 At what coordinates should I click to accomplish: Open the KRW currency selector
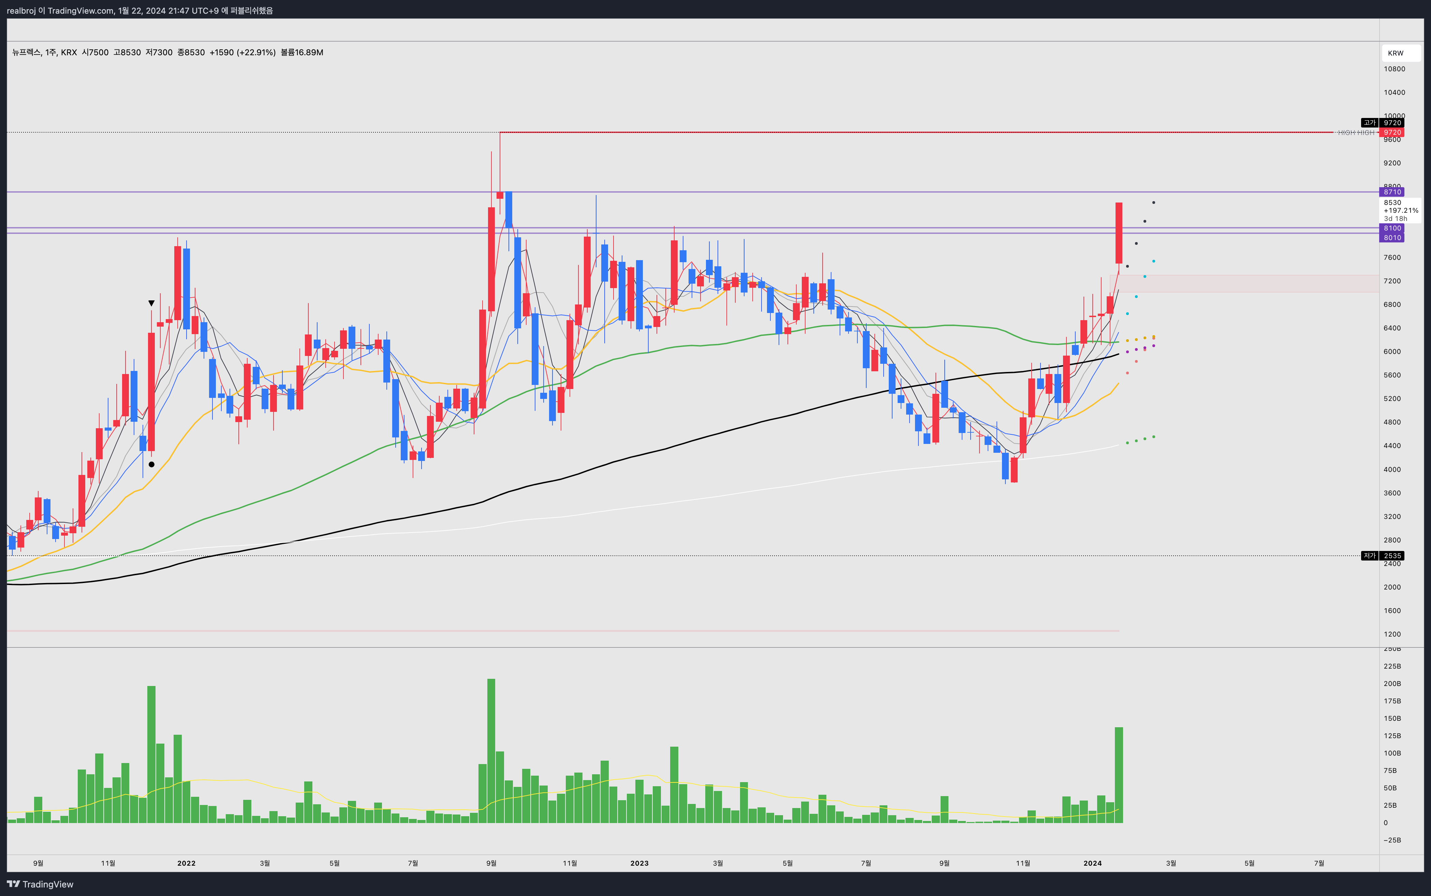tap(1400, 53)
